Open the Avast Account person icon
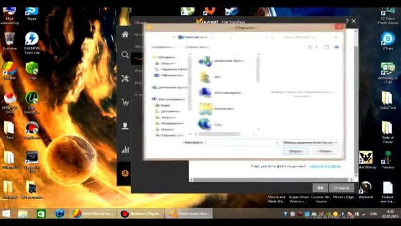The width and height of the screenshot is (401, 226). coord(125,126)
